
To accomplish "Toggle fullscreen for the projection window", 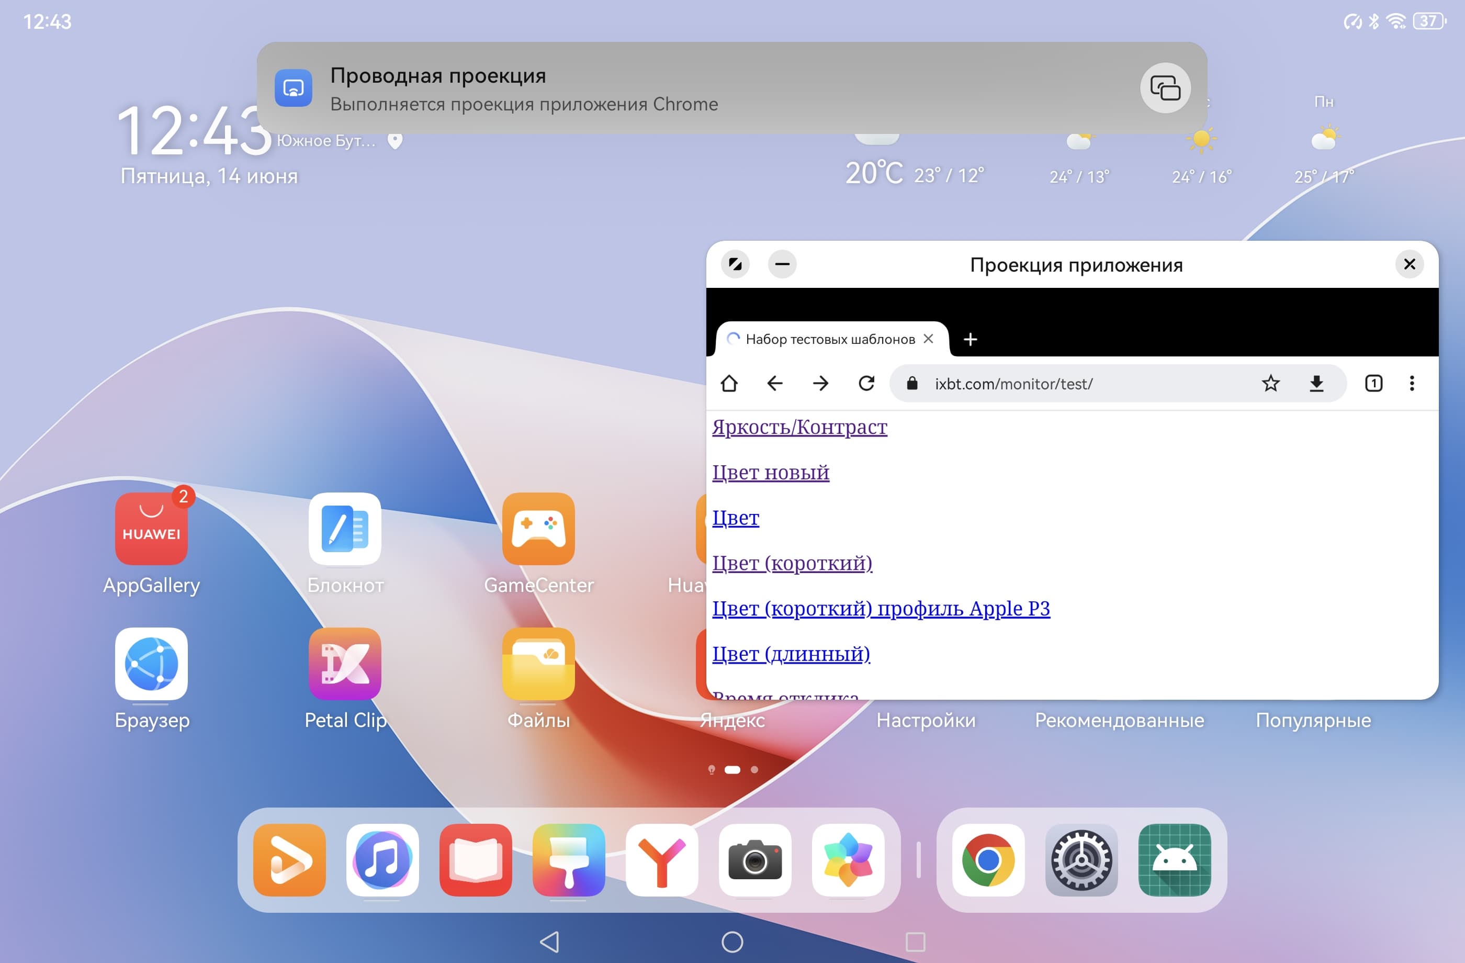I will pyautogui.click(x=735, y=265).
